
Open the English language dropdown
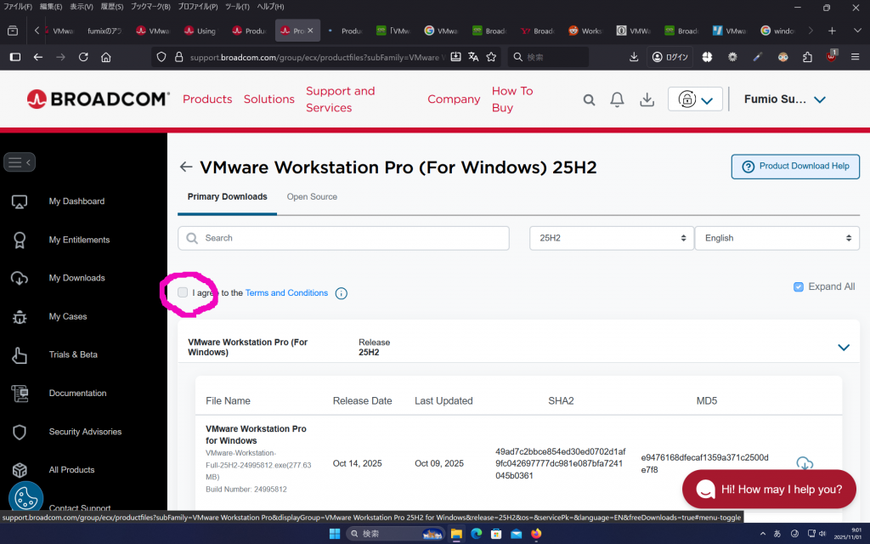[777, 238]
